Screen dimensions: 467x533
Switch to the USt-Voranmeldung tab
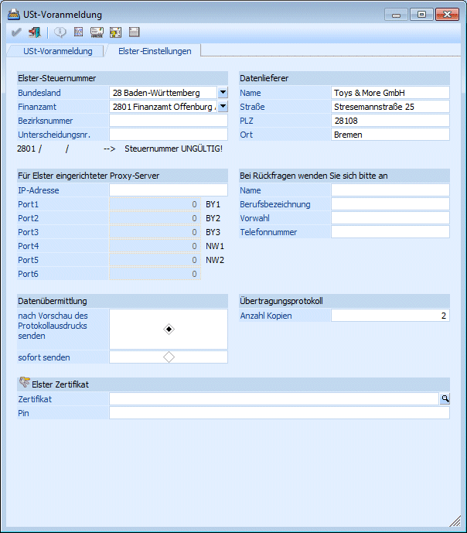[58, 51]
